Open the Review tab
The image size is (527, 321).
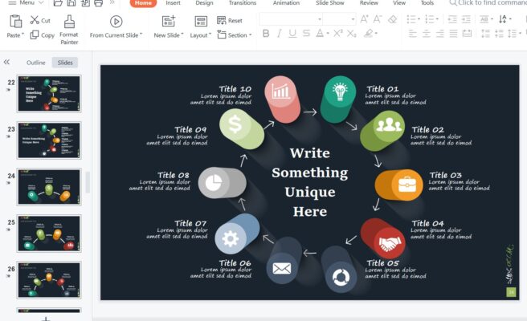369,2
